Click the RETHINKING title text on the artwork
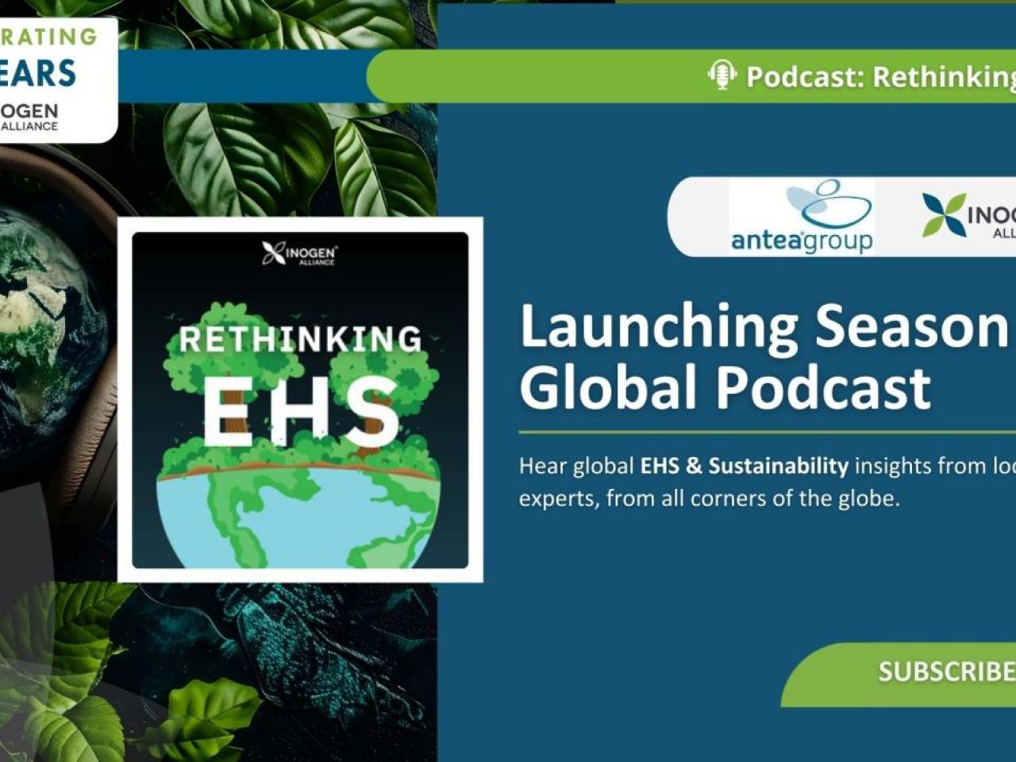The image size is (1016, 762). point(300,337)
